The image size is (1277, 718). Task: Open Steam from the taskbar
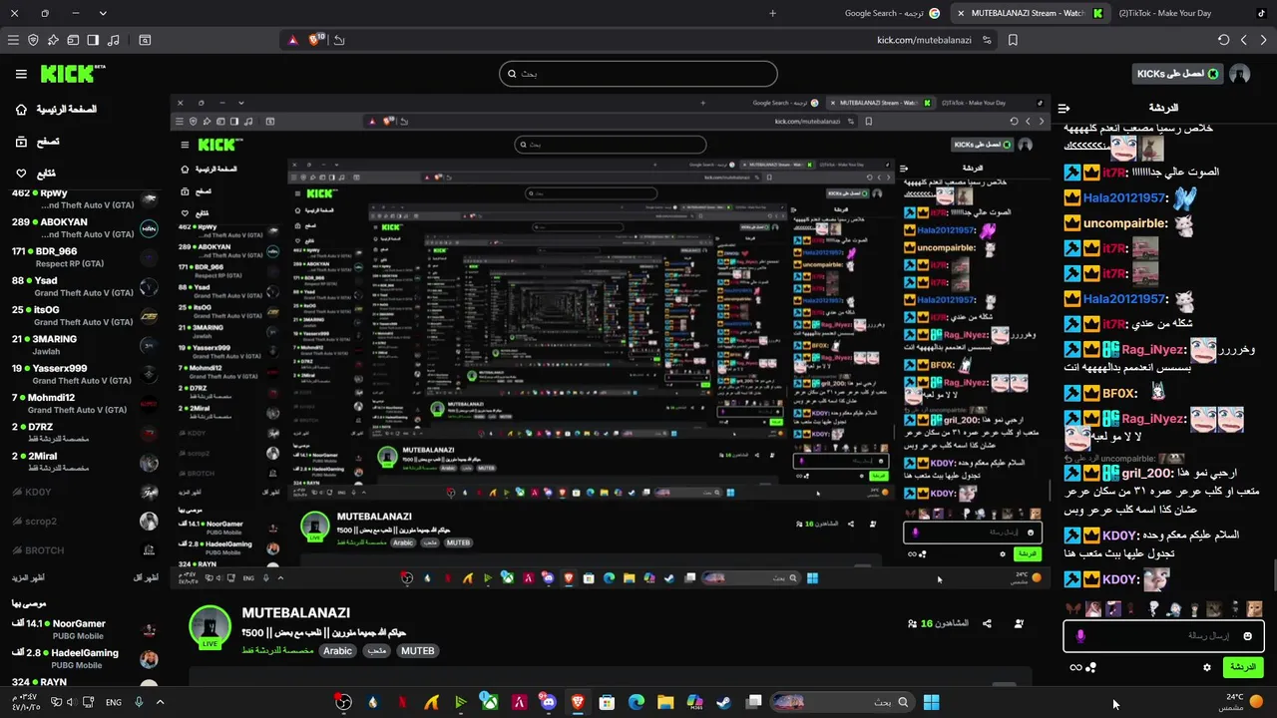[x=723, y=702]
